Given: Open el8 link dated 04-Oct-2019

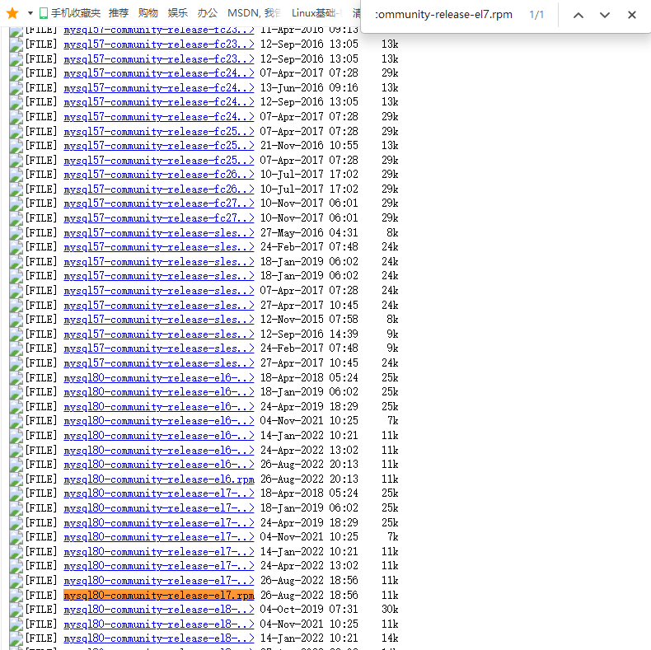Looking at the screenshot, I should click(158, 610).
